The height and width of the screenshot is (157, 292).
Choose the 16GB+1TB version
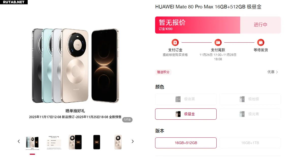250,143
